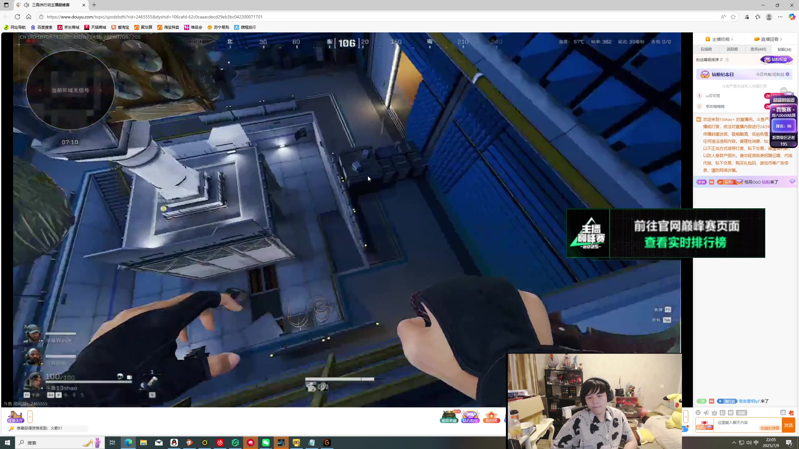Screen dimensions: 799x449
Task: Open notification center in taskbar
Action: [789, 443]
